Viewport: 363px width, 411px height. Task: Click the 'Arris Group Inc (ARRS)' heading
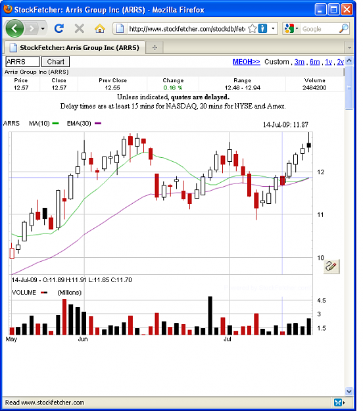pos(37,72)
